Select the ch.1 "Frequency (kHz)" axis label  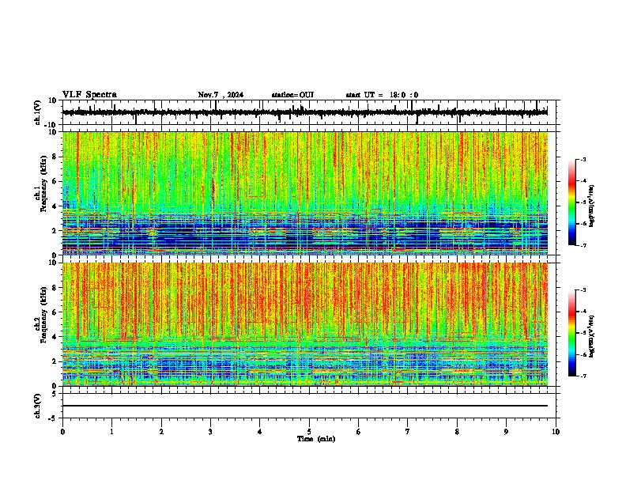[x=43, y=184]
